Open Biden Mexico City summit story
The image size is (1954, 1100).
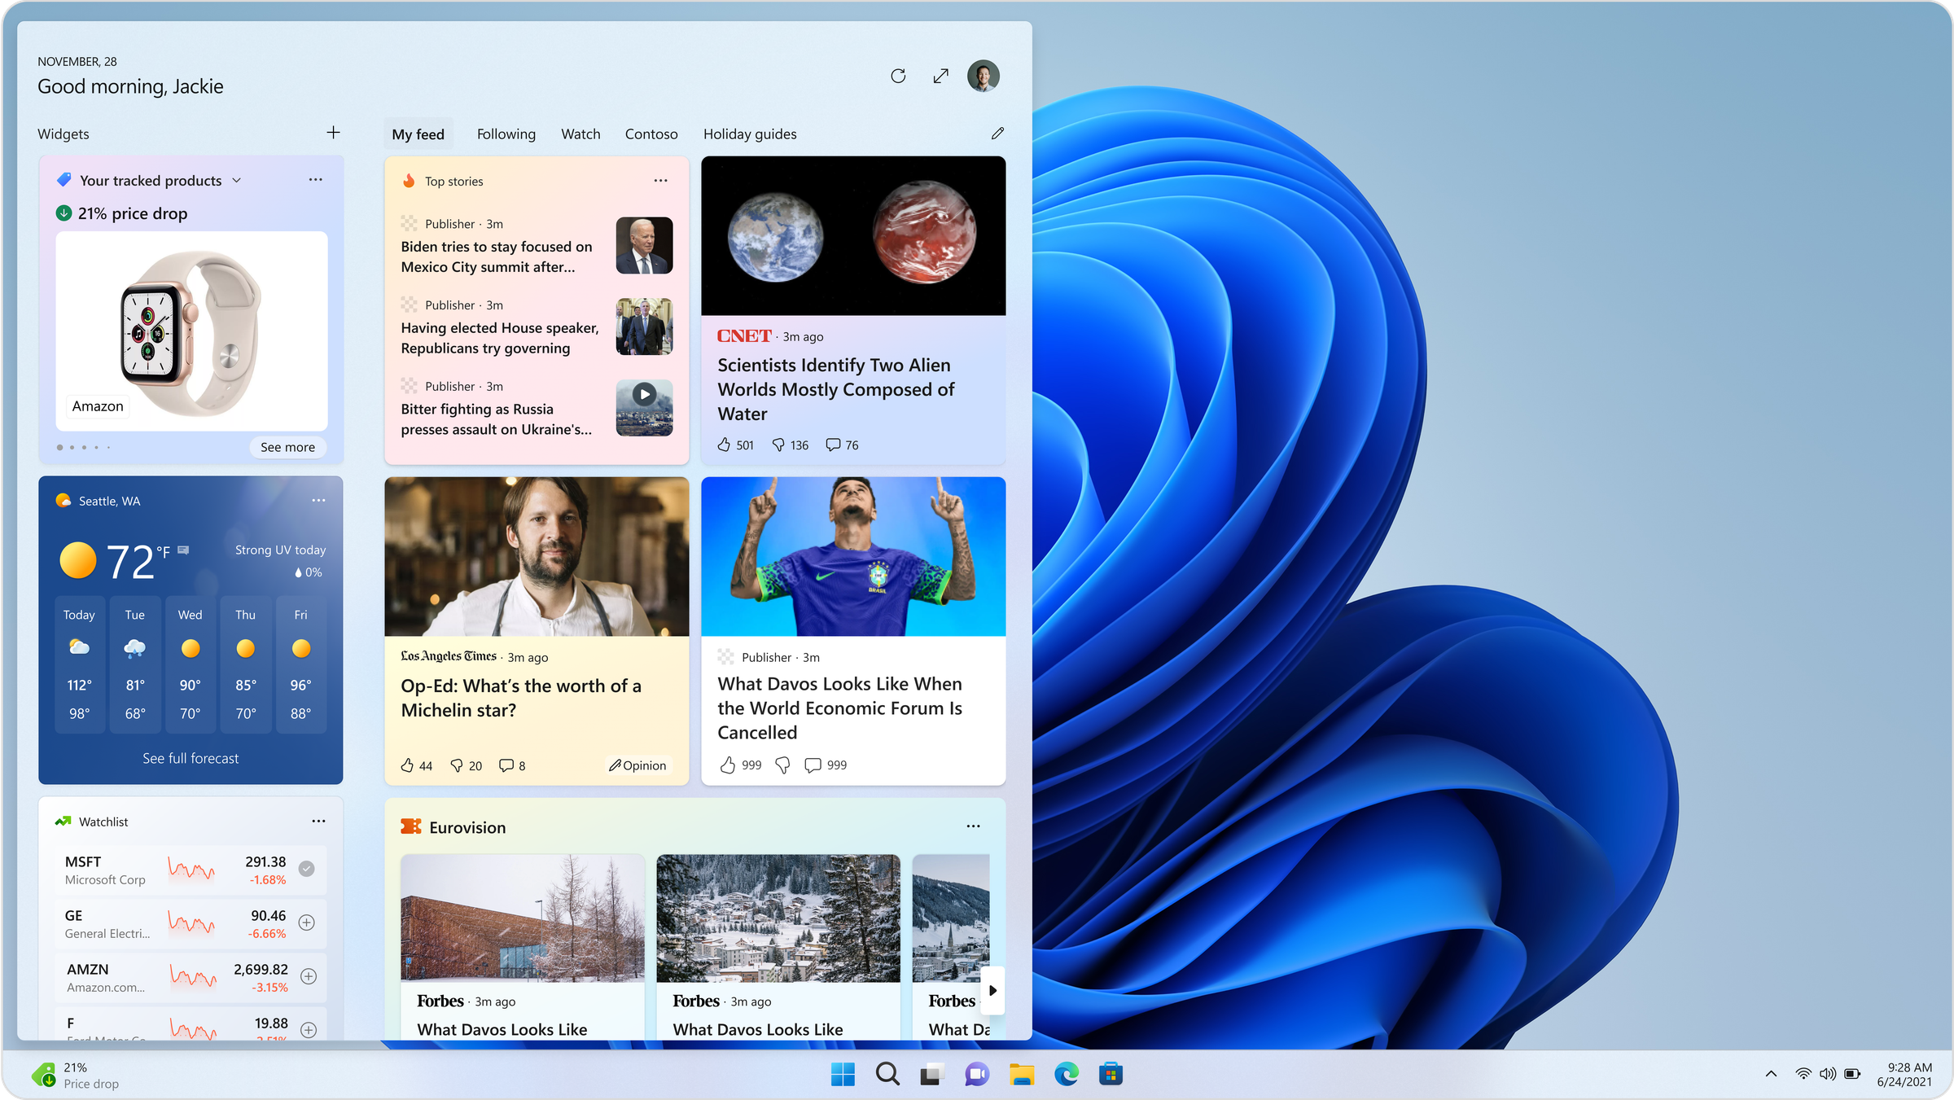pyautogui.click(x=497, y=256)
